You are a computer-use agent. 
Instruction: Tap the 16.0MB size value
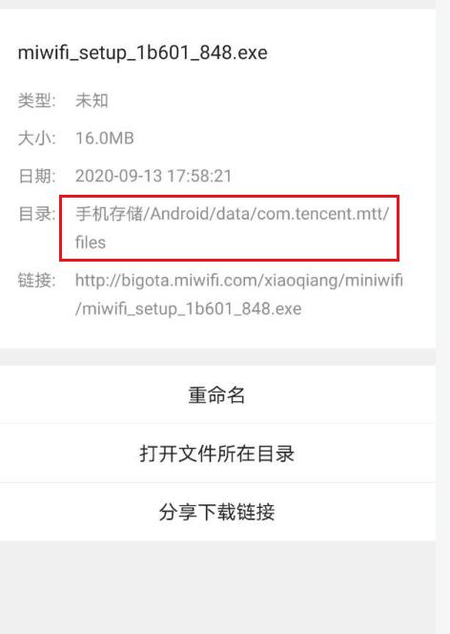click(105, 138)
